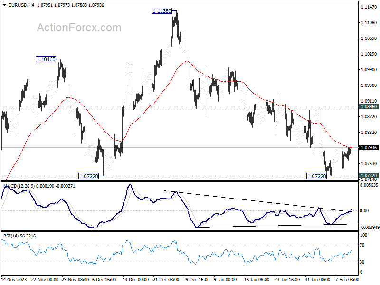Click the 1.11380 peak price label
Viewport: 380px width, 285px height.
point(161,11)
